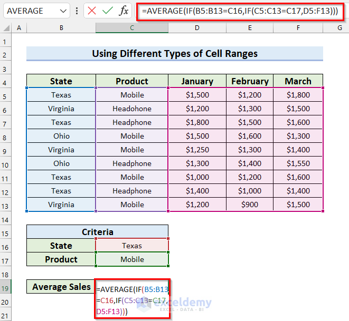Screen dimensions: 349x321
Task: Select the Texas cell in row 5
Action: point(61,95)
